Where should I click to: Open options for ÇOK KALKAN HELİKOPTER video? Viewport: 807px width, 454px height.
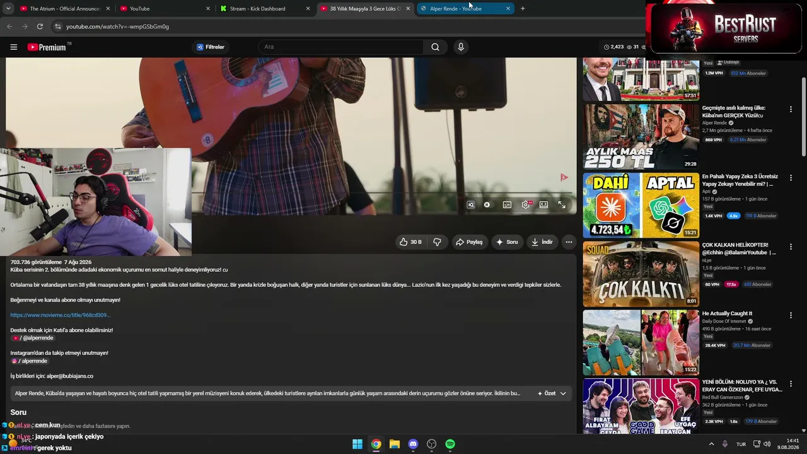tap(791, 247)
